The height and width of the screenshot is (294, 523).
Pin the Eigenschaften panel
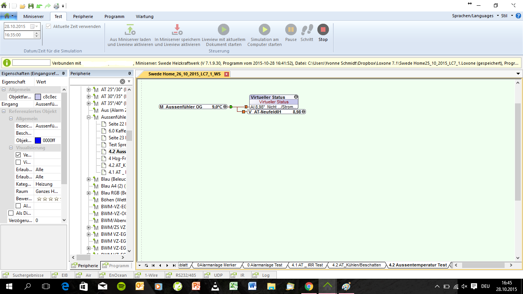coord(63,73)
